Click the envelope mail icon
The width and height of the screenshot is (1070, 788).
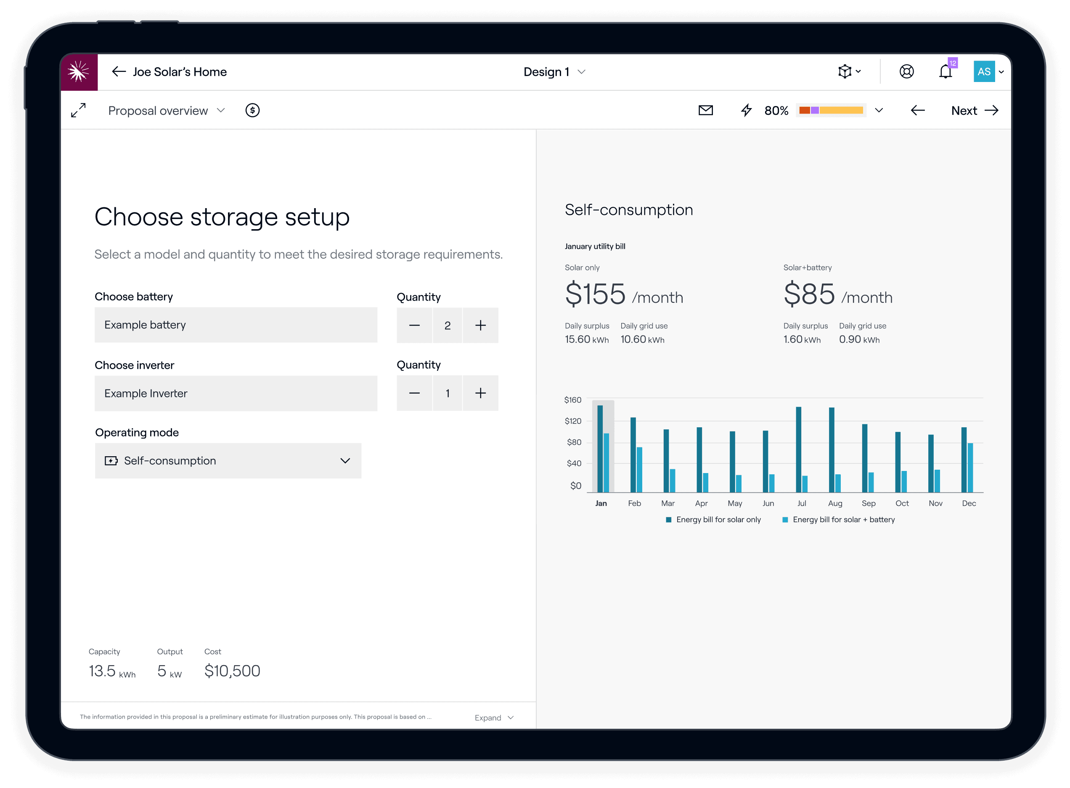coord(705,110)
